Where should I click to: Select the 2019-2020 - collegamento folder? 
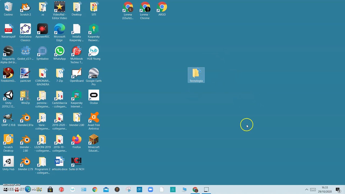coord(60,121)
